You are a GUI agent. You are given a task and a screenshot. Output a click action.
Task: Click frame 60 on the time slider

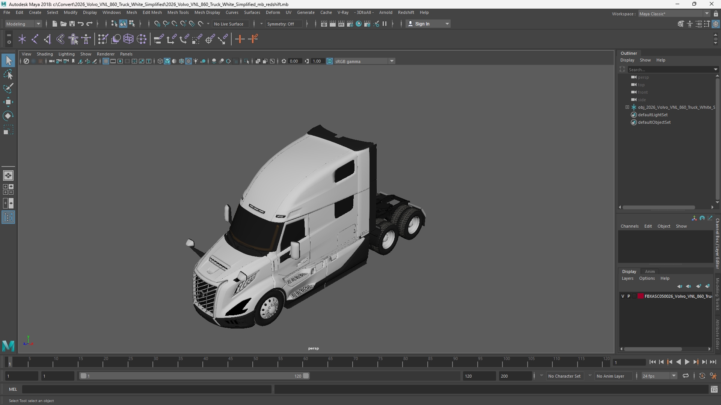306,362
